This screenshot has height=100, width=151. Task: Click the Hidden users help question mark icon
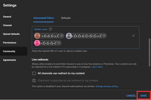click(51, 29)
